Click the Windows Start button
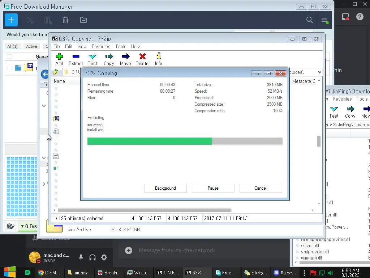370x278 pixels. click(x=9, y=272)
